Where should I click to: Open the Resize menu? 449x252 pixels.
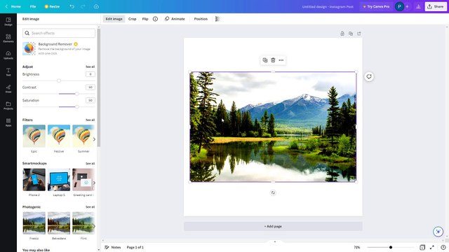52,6
